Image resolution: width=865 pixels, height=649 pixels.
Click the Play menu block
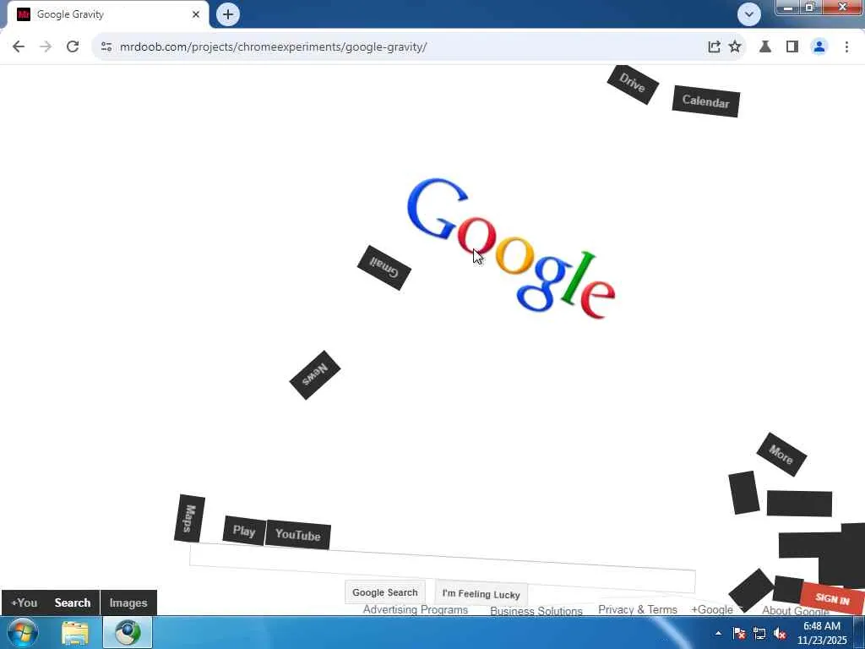point(244,531)
